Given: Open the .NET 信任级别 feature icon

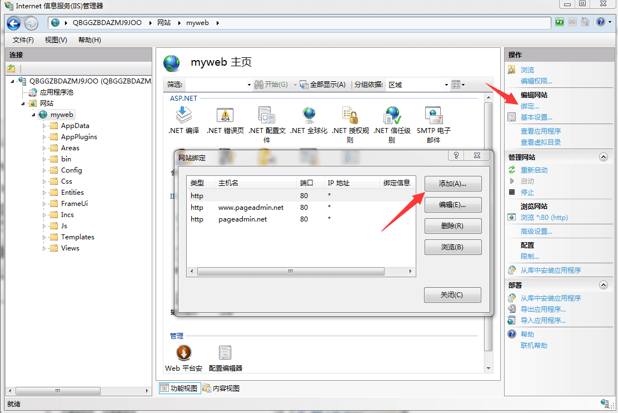Looking at the screenshot, I should tap(392, 116).
